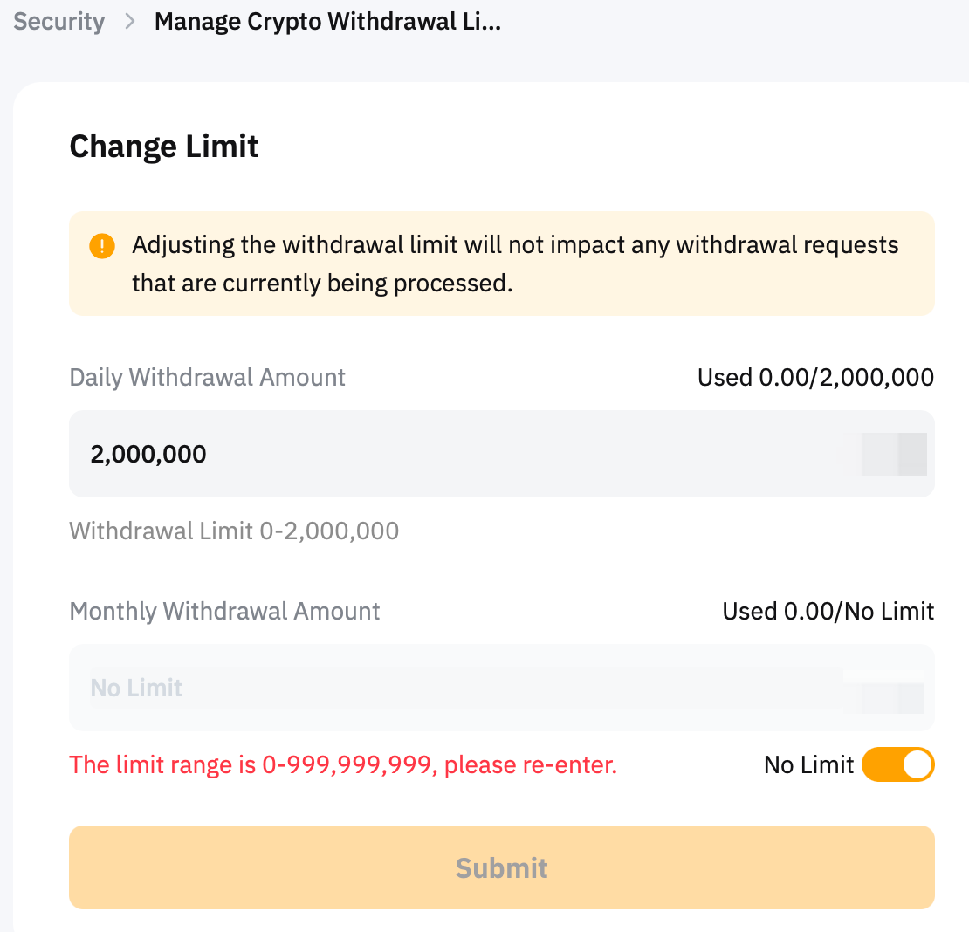This screenshot has width=969, height=932.
Task: Click the red limit range error message
Action: tap(343, 765)
